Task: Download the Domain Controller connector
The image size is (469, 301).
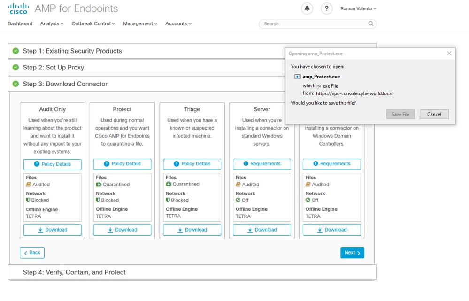Action: coord(332,230)
